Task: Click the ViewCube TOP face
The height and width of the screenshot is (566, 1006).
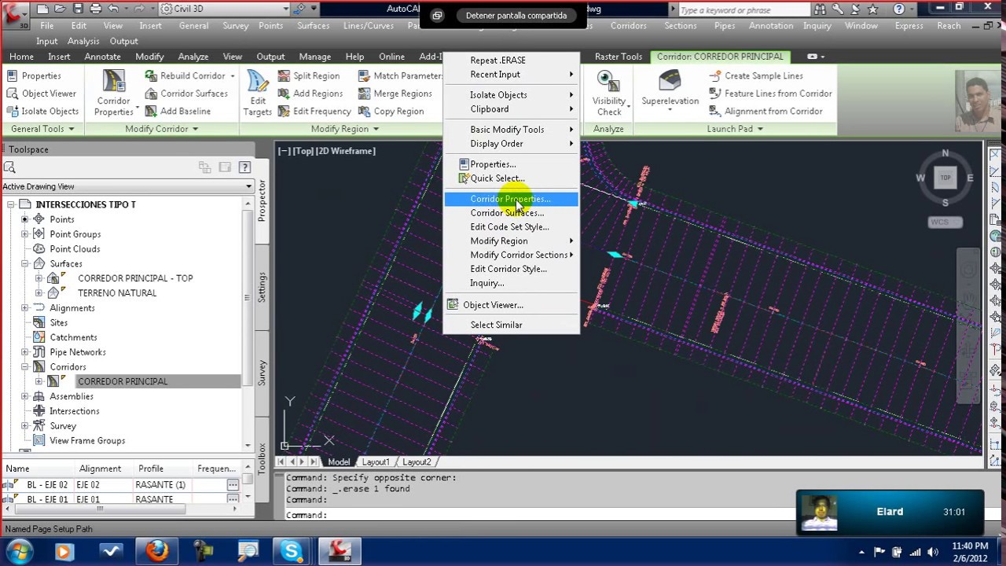Action: point(945,178)
